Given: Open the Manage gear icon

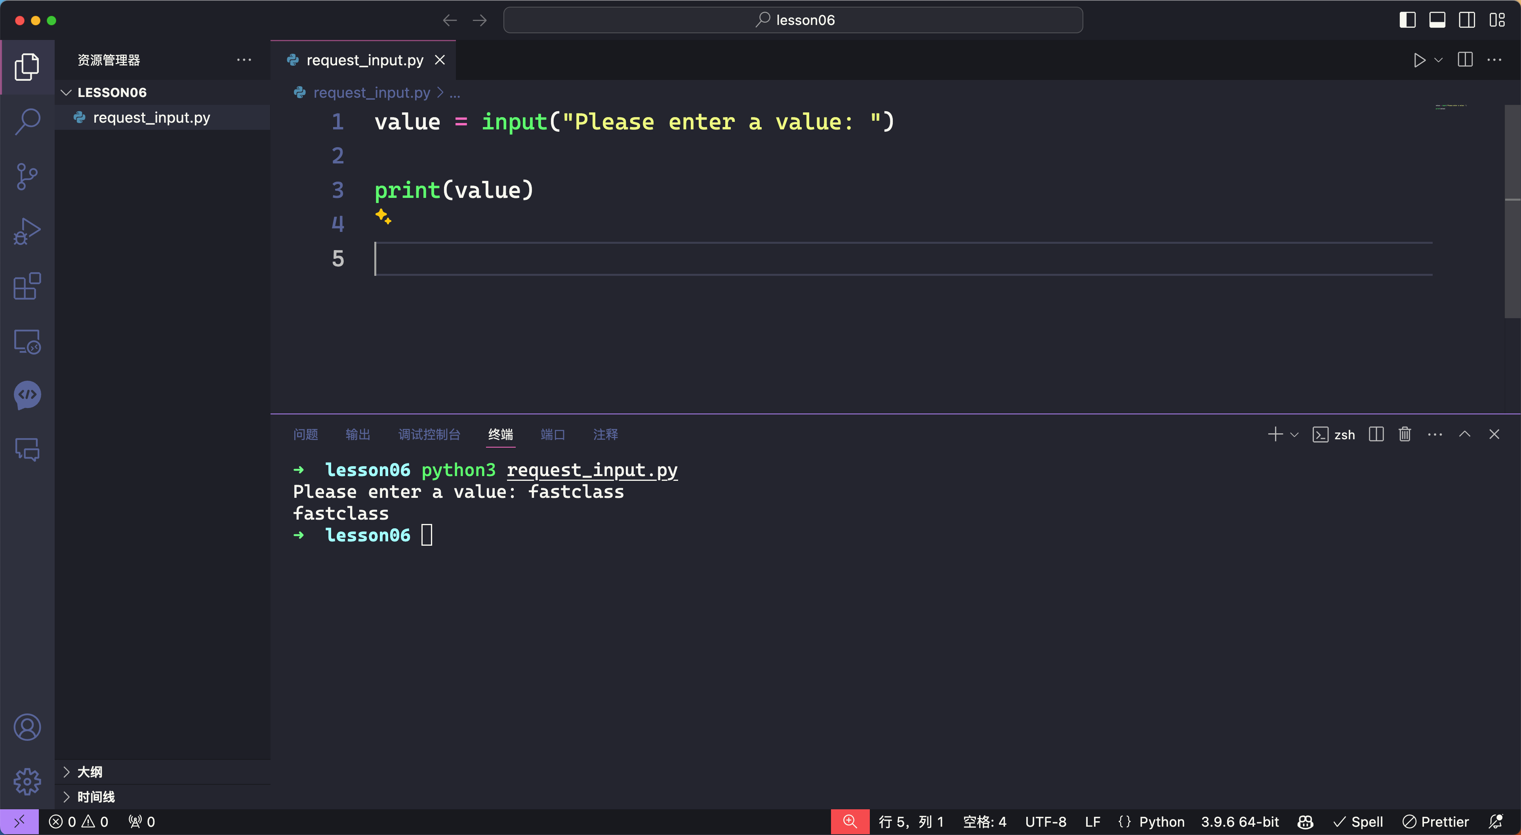Looking at the screenshot, I should tap(27, 781).
